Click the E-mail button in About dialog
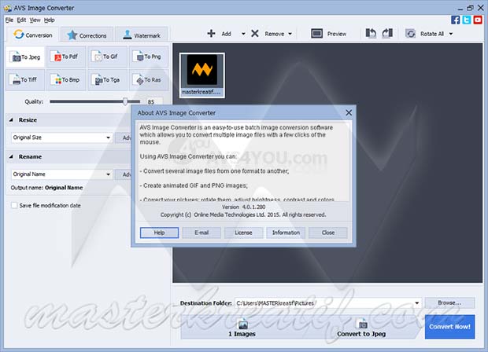The height and width of the screenshot is (352, 488). [x=201, y=233]
